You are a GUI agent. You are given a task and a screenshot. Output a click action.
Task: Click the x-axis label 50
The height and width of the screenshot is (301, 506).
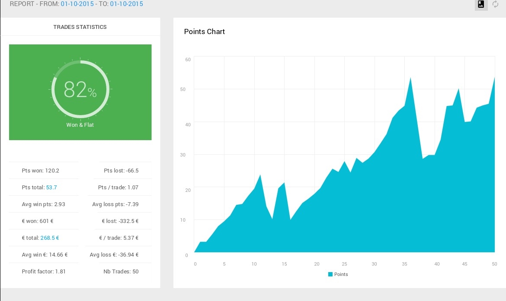coord(494,264)
